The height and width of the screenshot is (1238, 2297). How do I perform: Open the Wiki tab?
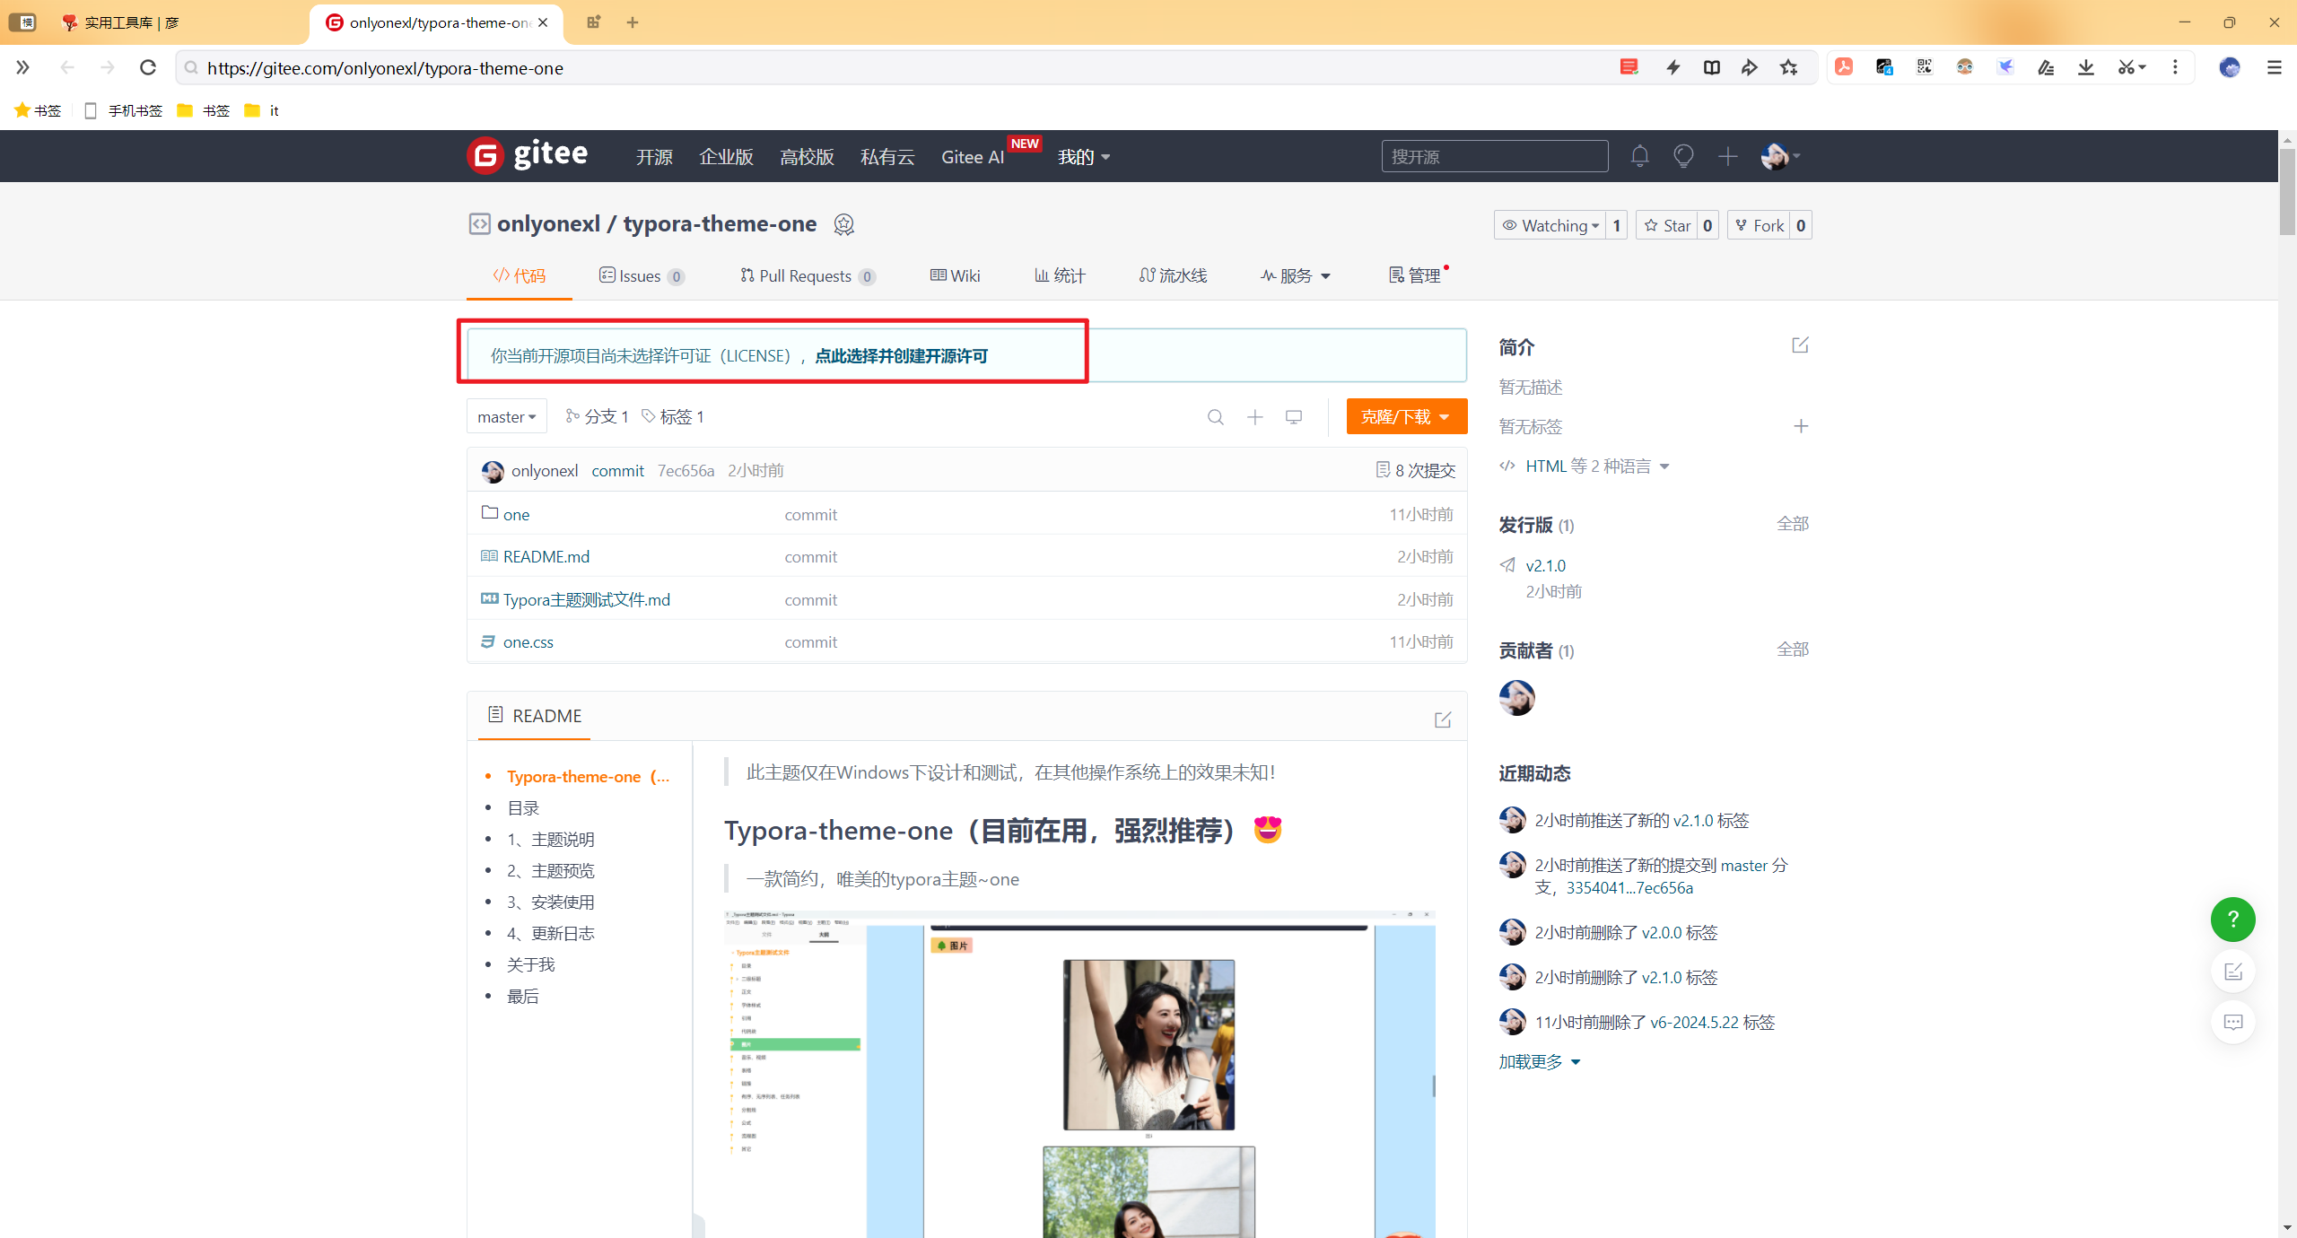point(955,275)
